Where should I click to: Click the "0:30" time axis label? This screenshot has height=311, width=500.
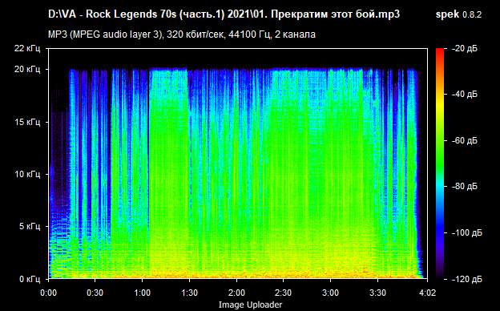[95, 293]
